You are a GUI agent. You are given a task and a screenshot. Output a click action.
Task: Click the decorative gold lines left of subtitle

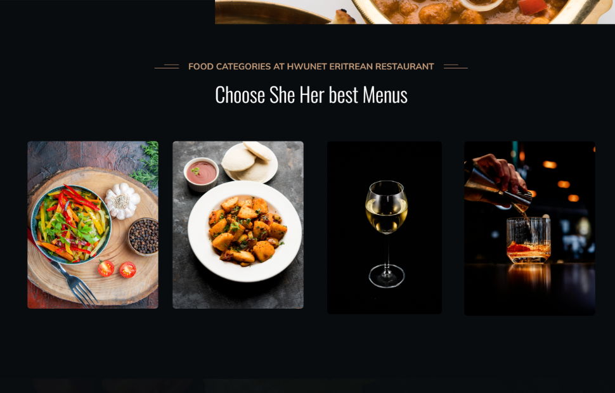167,67
